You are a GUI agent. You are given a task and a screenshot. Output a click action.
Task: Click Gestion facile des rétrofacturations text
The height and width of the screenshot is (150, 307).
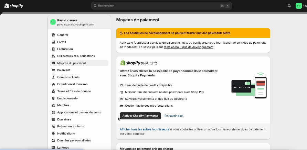tap(149, 106)
